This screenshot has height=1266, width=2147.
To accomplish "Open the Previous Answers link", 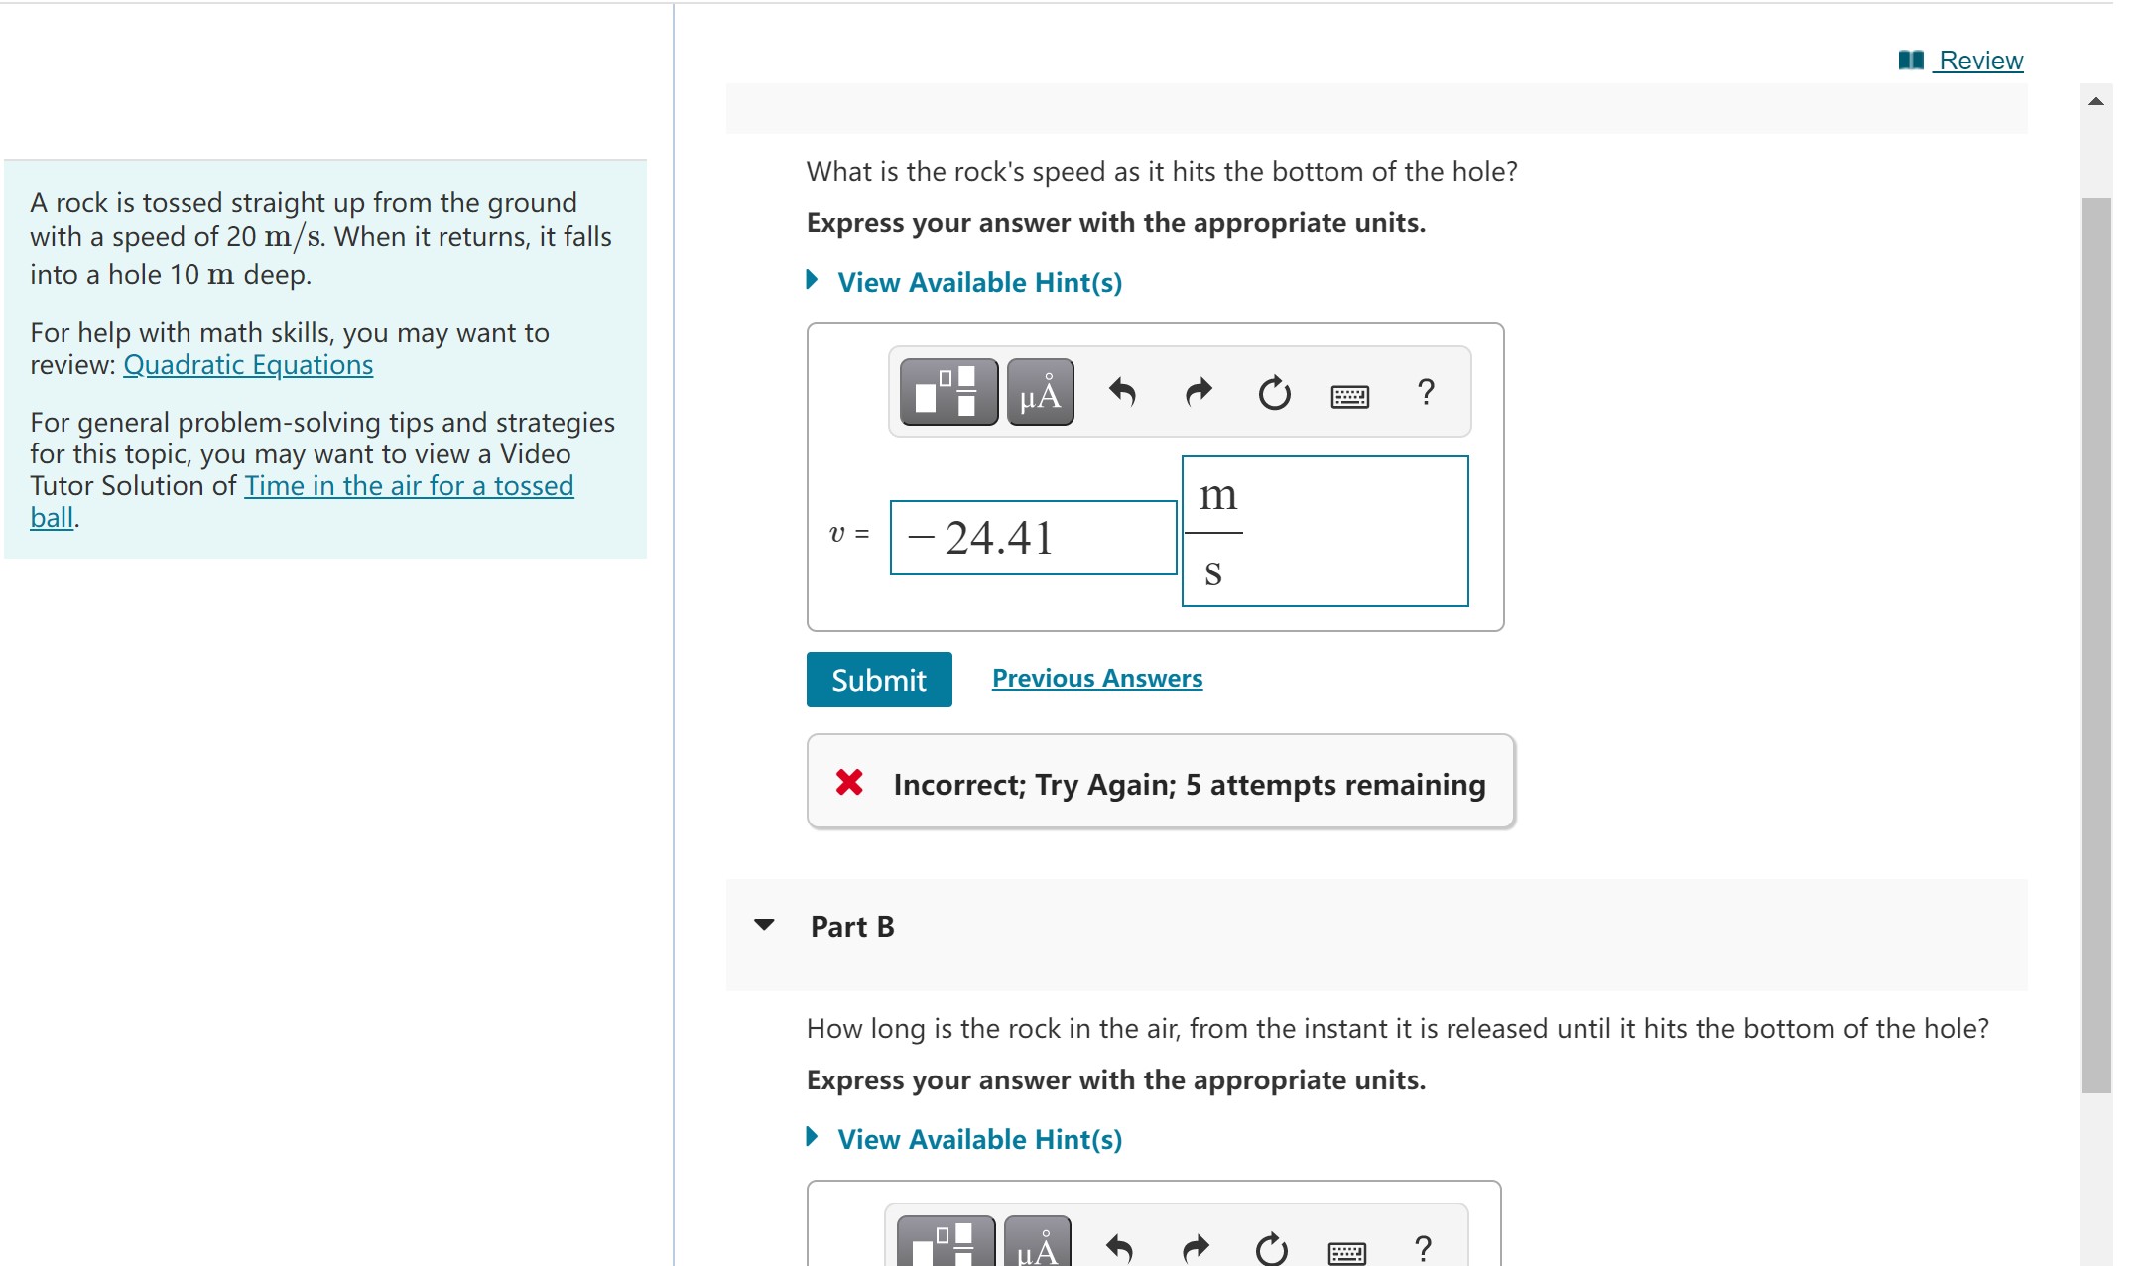I will tap(1096, 678).
